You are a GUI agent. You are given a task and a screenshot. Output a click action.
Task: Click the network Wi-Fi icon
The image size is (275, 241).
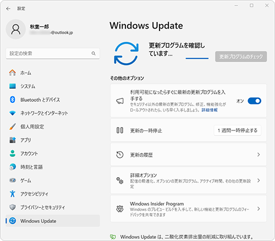point(13,113)
